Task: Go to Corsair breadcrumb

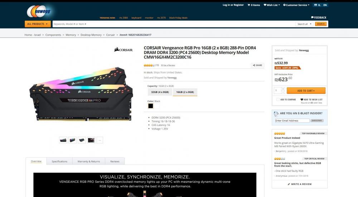Action: [111, 35]
